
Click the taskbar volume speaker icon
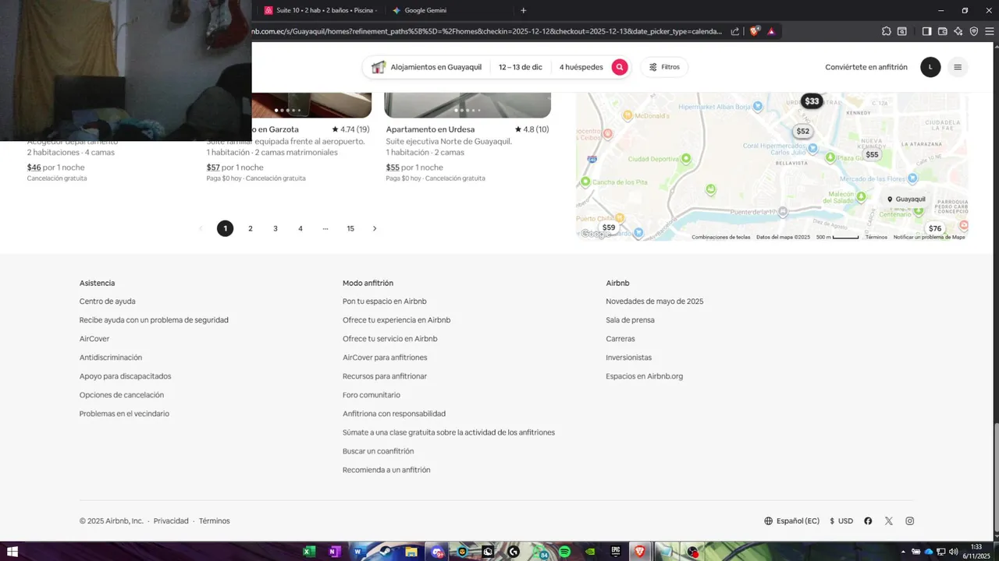click(953, 552)
